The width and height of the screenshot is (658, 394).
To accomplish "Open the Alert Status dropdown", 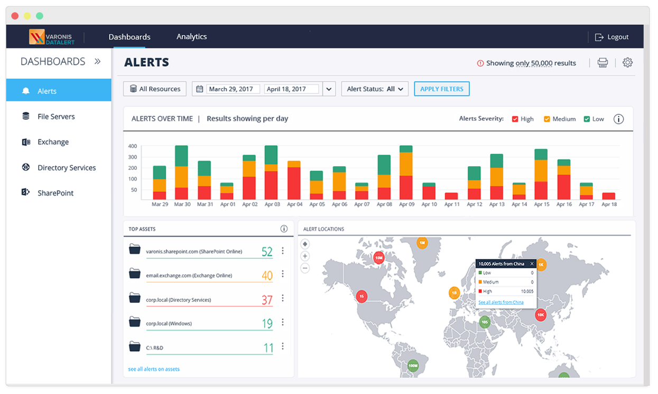I will click(x=375, y=89).
